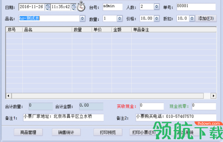Click the 打印预览 print preview button
Viewport: 223px width, 142px height.
[108, 132]
